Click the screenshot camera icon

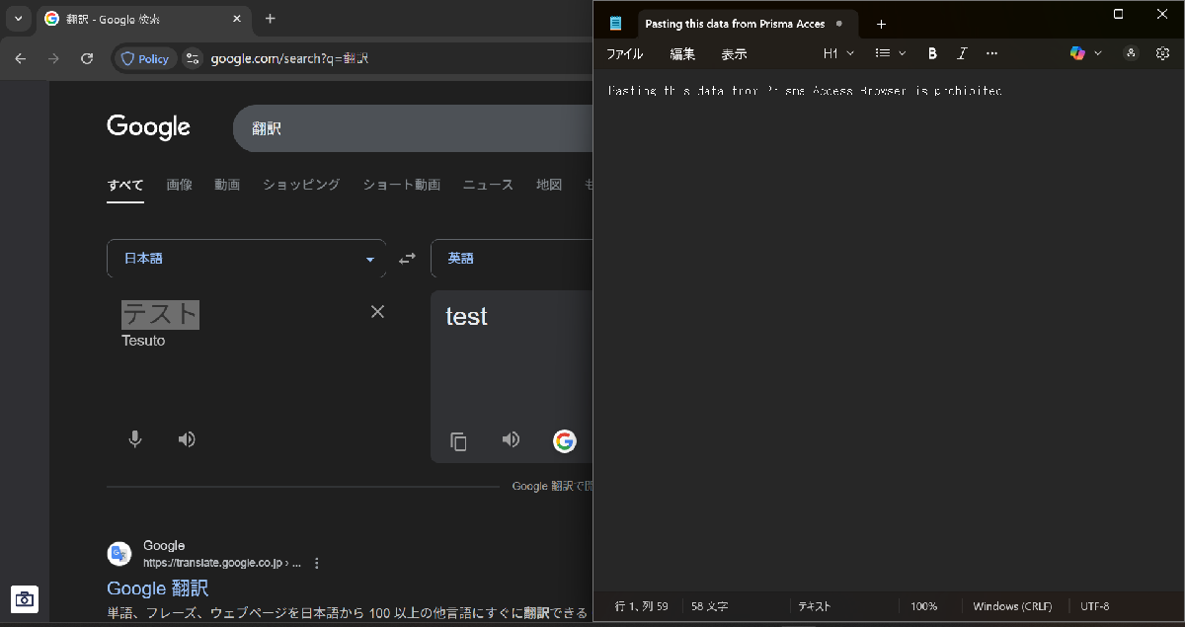[25, 598]
